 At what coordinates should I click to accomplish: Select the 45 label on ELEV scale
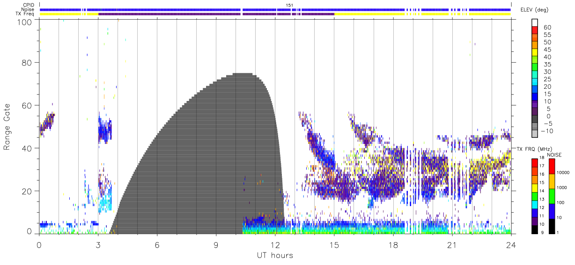click(x=547, y=50)
